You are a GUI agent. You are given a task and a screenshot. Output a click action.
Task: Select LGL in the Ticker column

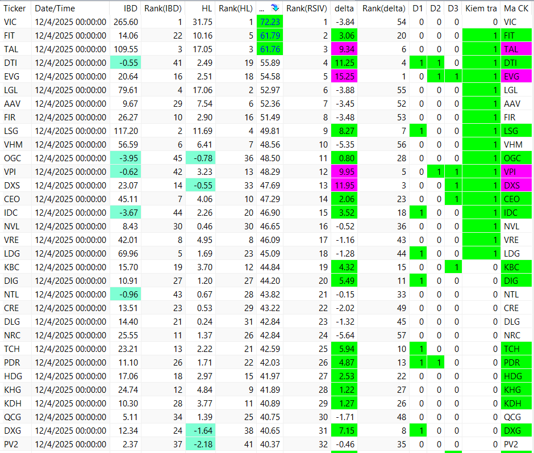(11, 90)
